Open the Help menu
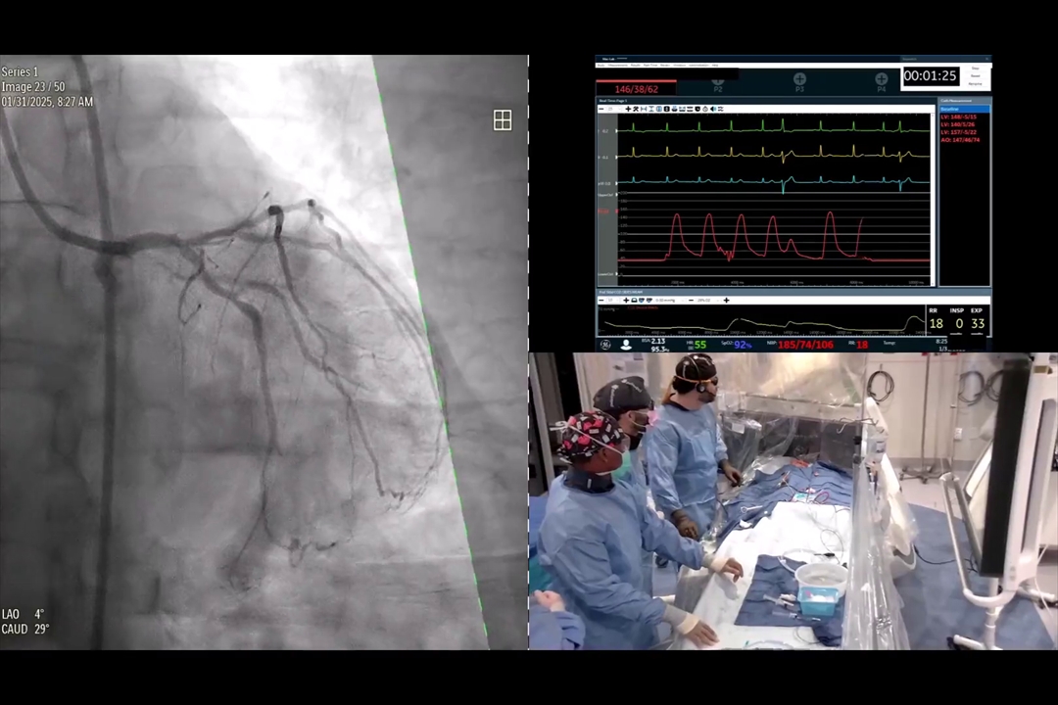Screen dimensions: 1058x705 [714, 66]
